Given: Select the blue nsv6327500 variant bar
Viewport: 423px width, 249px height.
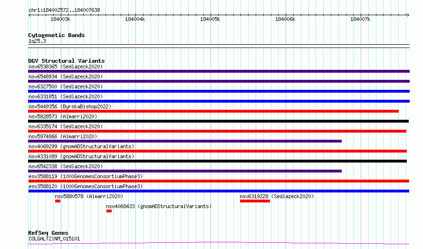Looking at the screenshot, I should pyautogui.click(x=219, y=91).
